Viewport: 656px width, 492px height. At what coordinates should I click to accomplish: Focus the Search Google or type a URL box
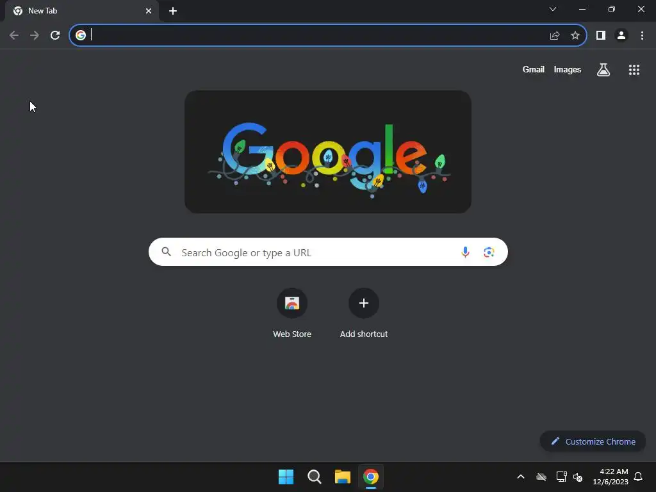pos(328,252)
